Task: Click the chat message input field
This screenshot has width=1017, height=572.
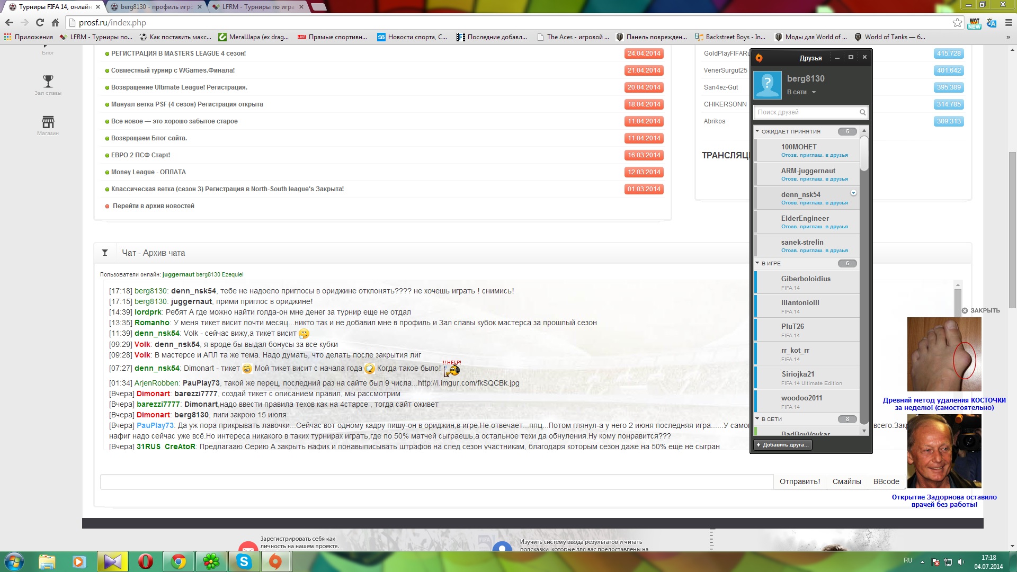Action: coord(436,481)
